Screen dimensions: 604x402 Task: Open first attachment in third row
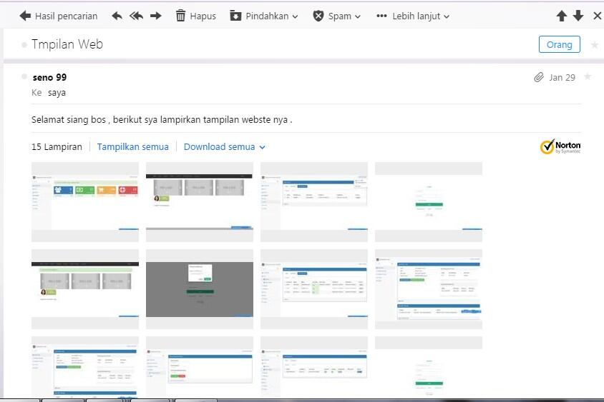(x=85, y=367)
